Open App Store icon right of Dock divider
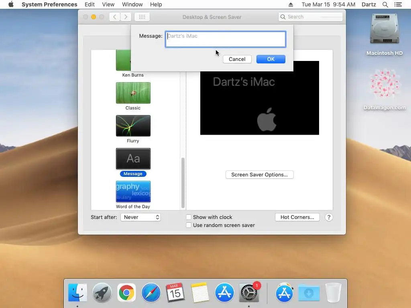Screen dimensions: 411x308 (x=285, y=292)
